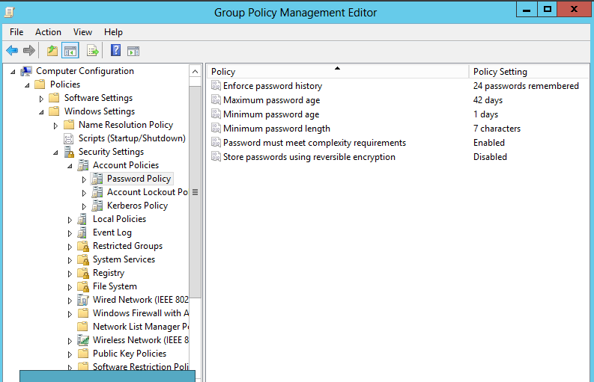Click the Event Log node icon
This screenshot has width=594, height=382.
(x=82, y=232)
